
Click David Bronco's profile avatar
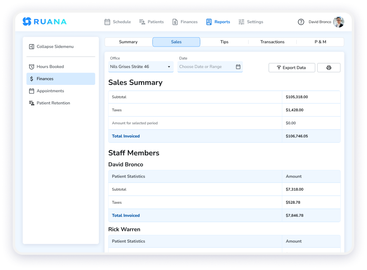[x=339, y=22]
